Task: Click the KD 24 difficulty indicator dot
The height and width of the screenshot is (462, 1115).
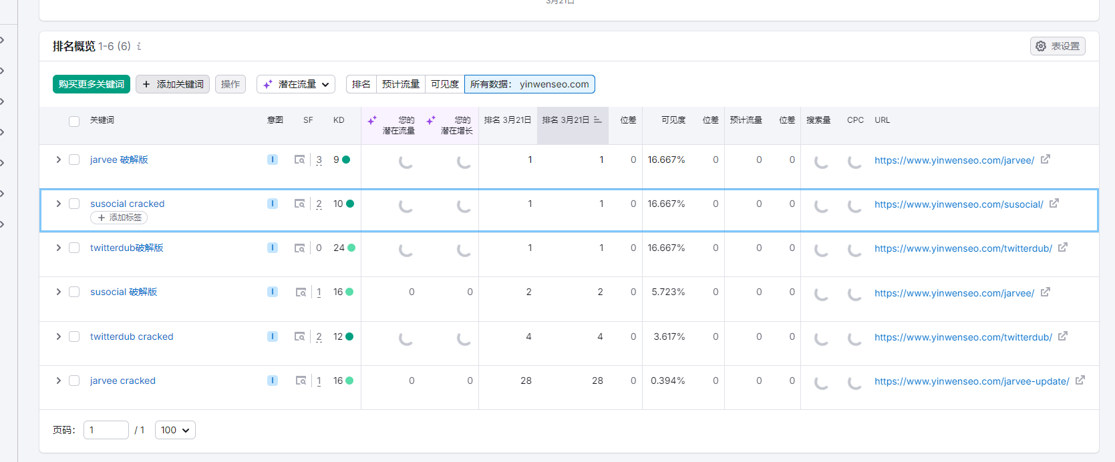Action: click(x=351, y=248)
